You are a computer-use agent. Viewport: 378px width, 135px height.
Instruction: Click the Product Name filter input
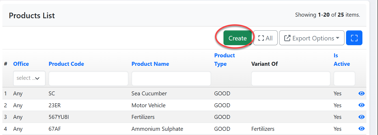pyautogui.click(x=171, y=78)
